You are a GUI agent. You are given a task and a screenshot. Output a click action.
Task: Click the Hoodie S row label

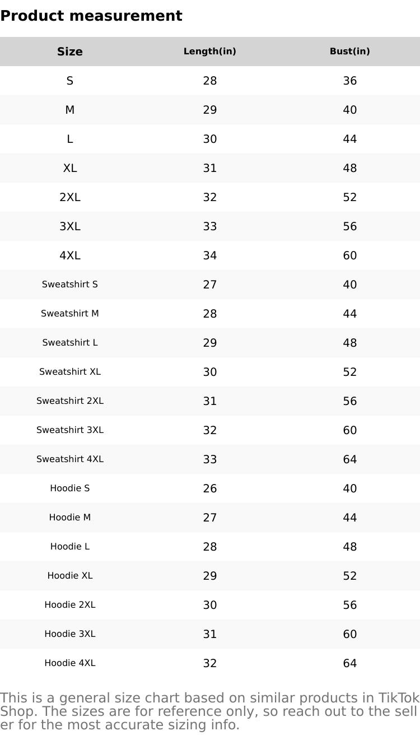(70, 488)
